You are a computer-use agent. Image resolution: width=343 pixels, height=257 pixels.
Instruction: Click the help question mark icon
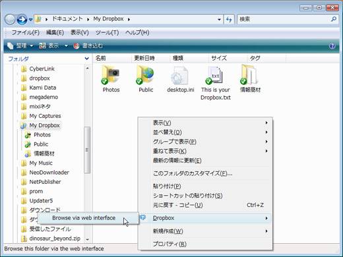pyautogui.click(x=332, y=46)
